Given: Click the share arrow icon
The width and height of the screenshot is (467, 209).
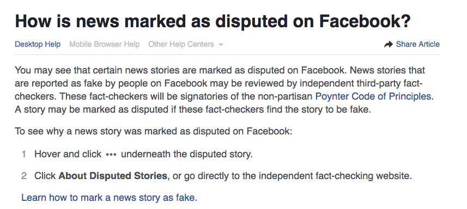Looking at the screenshot, I should coord(389,45).
